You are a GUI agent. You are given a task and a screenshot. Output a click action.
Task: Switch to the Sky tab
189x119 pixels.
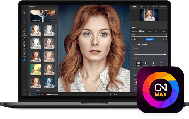point(156,31)
